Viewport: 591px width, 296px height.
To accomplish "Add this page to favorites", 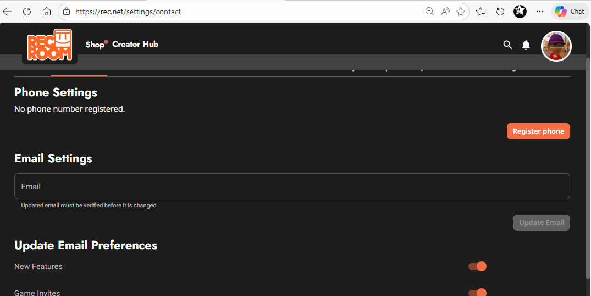I will pos(461,12).
